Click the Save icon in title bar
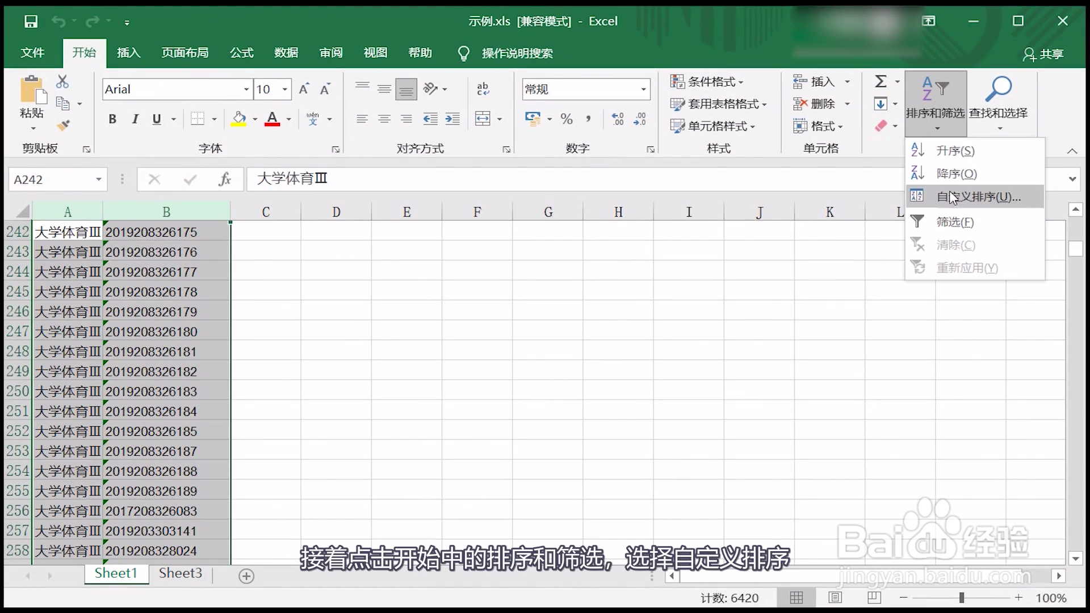Image resolution: width=1090 pixels, height=613 pixels. (x=31, y=22)
